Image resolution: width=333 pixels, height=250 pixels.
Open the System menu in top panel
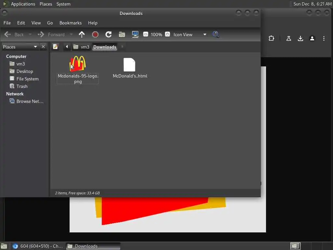click(x=63, y=4)
